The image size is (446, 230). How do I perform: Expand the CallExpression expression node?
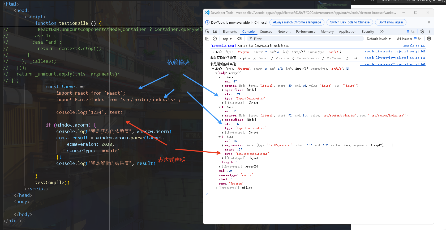coord(223,145)
